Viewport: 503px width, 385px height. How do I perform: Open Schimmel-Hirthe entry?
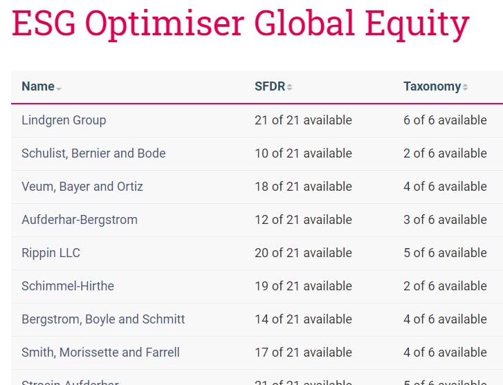pyautogui.click(x=68, y=286)
